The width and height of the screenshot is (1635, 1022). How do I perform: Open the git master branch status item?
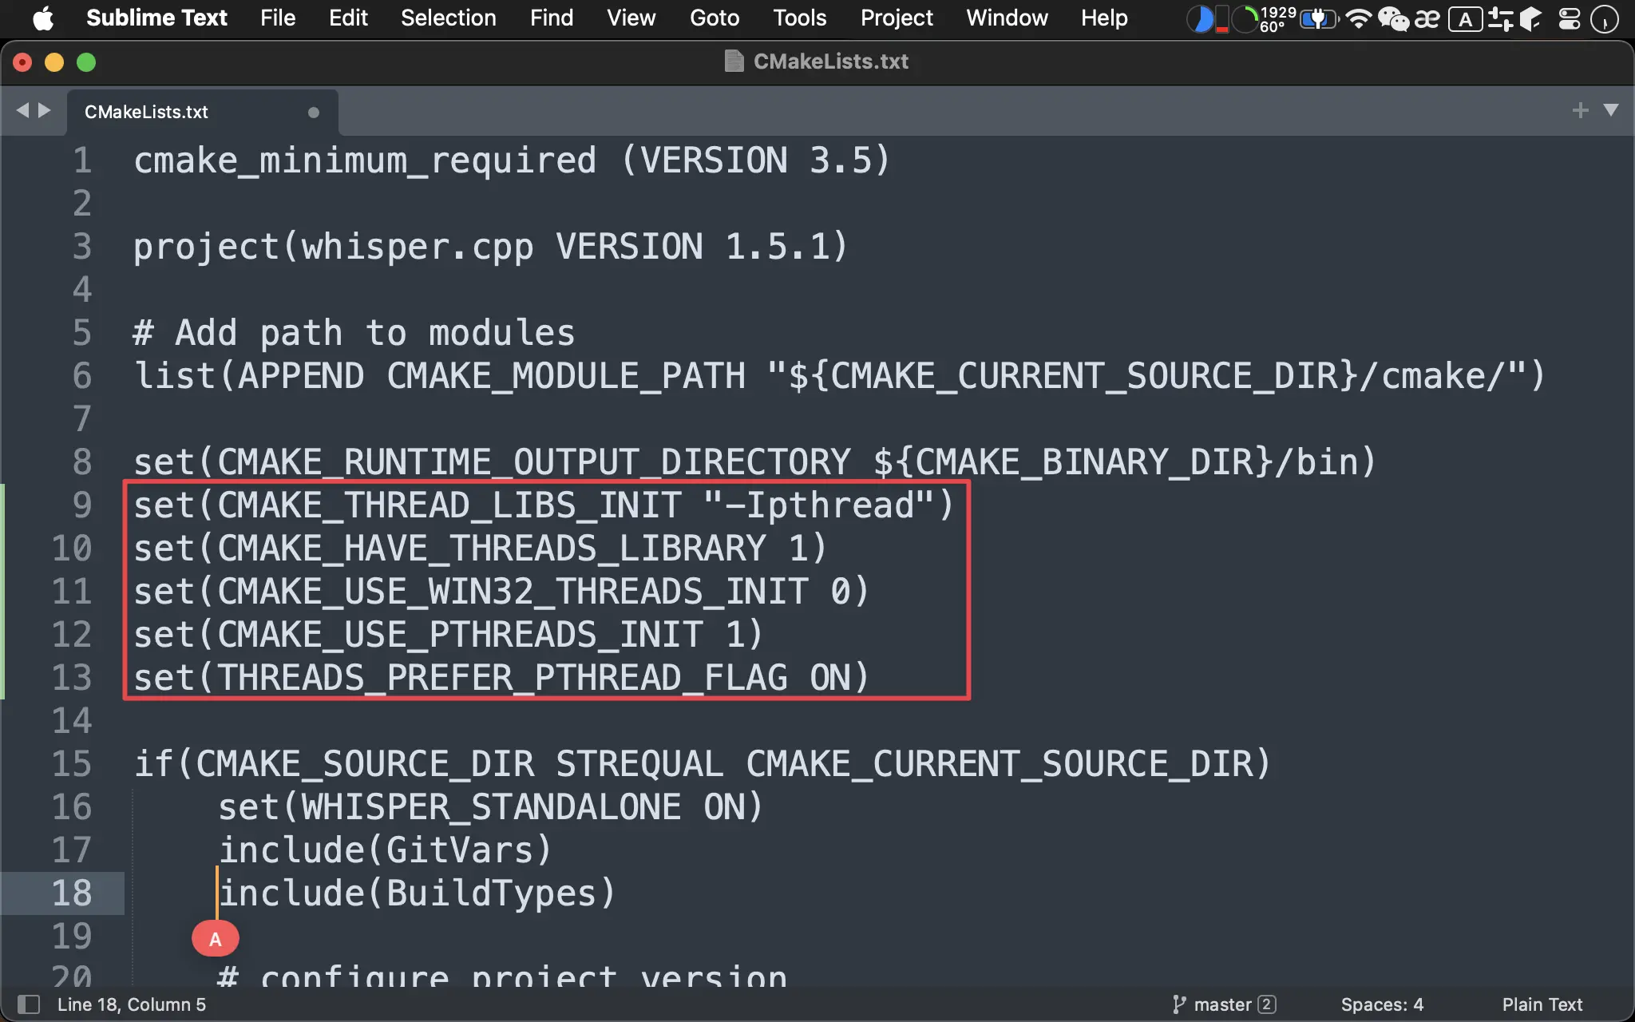(1212, 1004)
